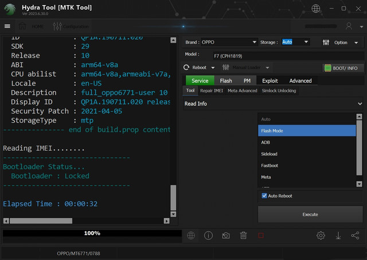Click the Model field F7 (CPH1819)

288,56
